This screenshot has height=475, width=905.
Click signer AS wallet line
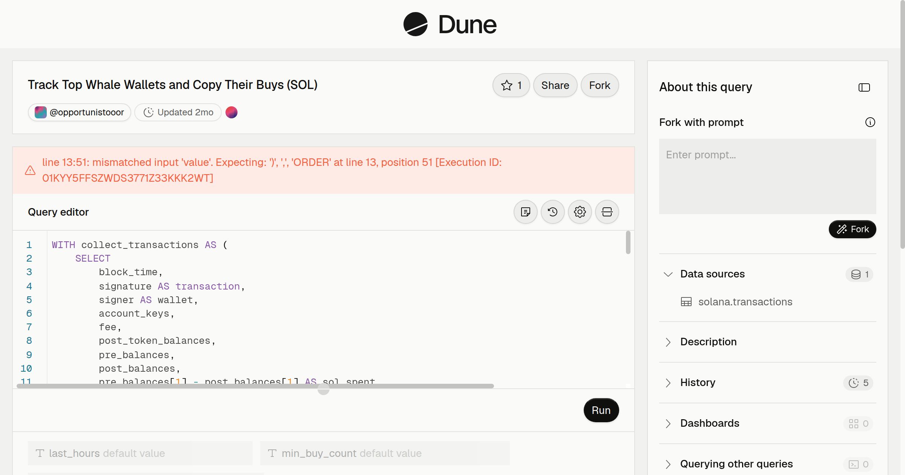[x=149, y=300]
